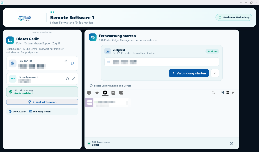This screenshot has height=152, width=259.
Task: Refresh the Einmalpasswort
Action: pyautogui.click(x=67, y=79)
